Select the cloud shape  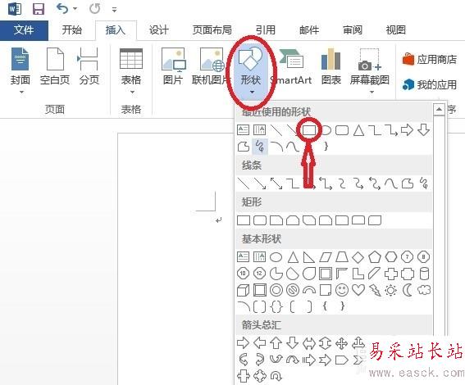[x=424, y=290]
